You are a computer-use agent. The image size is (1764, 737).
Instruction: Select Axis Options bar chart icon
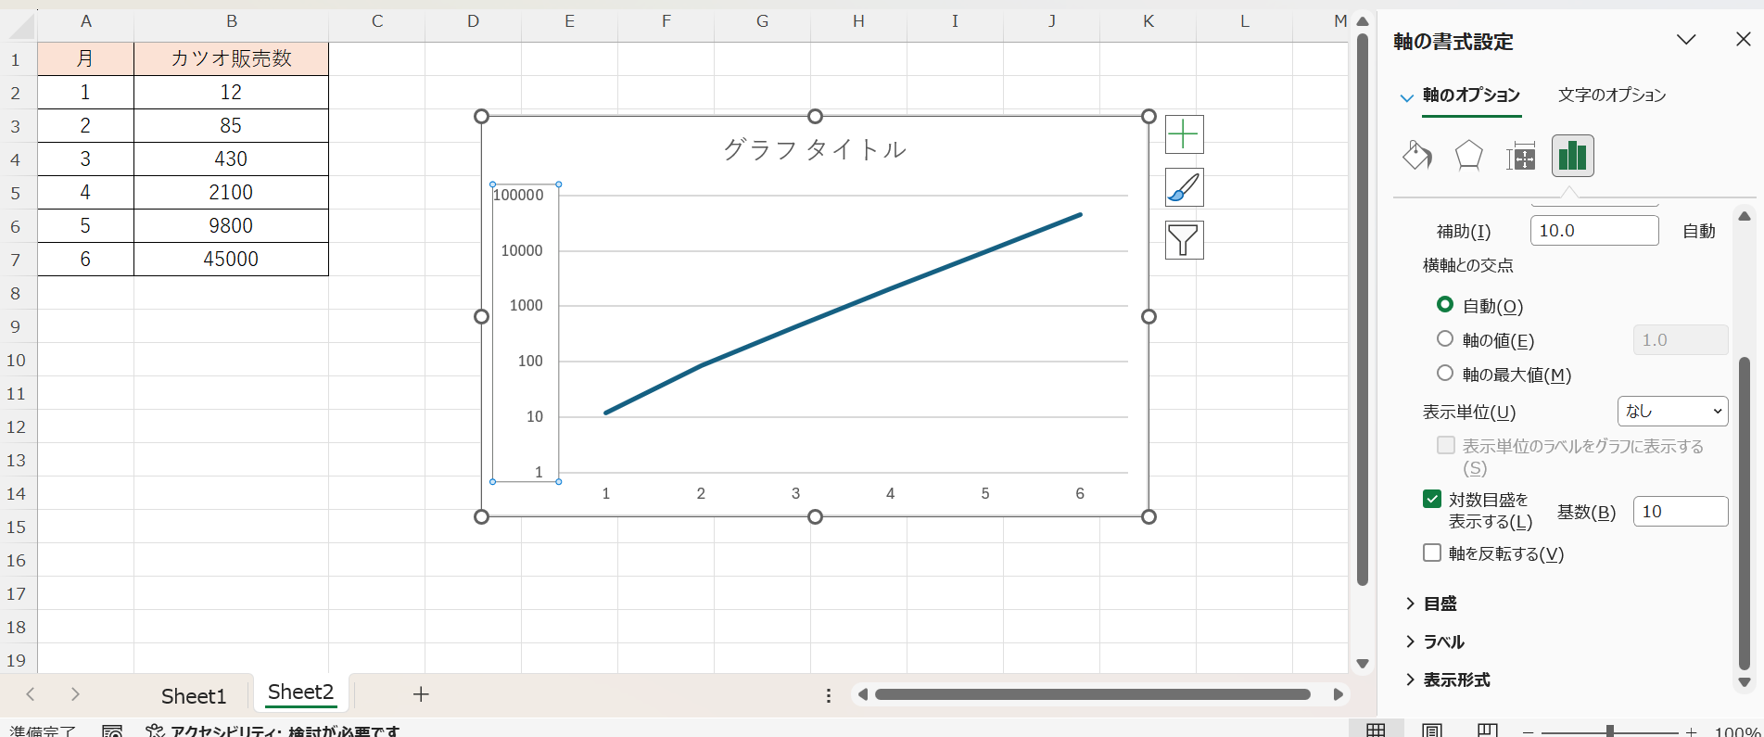coord(1572,156)
